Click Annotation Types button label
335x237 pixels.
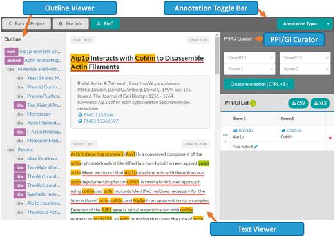click(x=300, y=24)
